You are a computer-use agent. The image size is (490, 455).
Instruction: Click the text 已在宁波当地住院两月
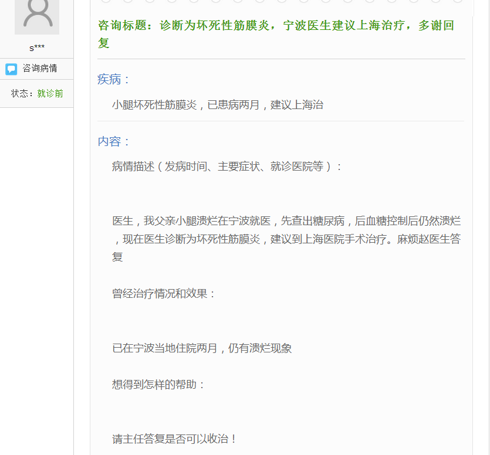coord(202,348)
